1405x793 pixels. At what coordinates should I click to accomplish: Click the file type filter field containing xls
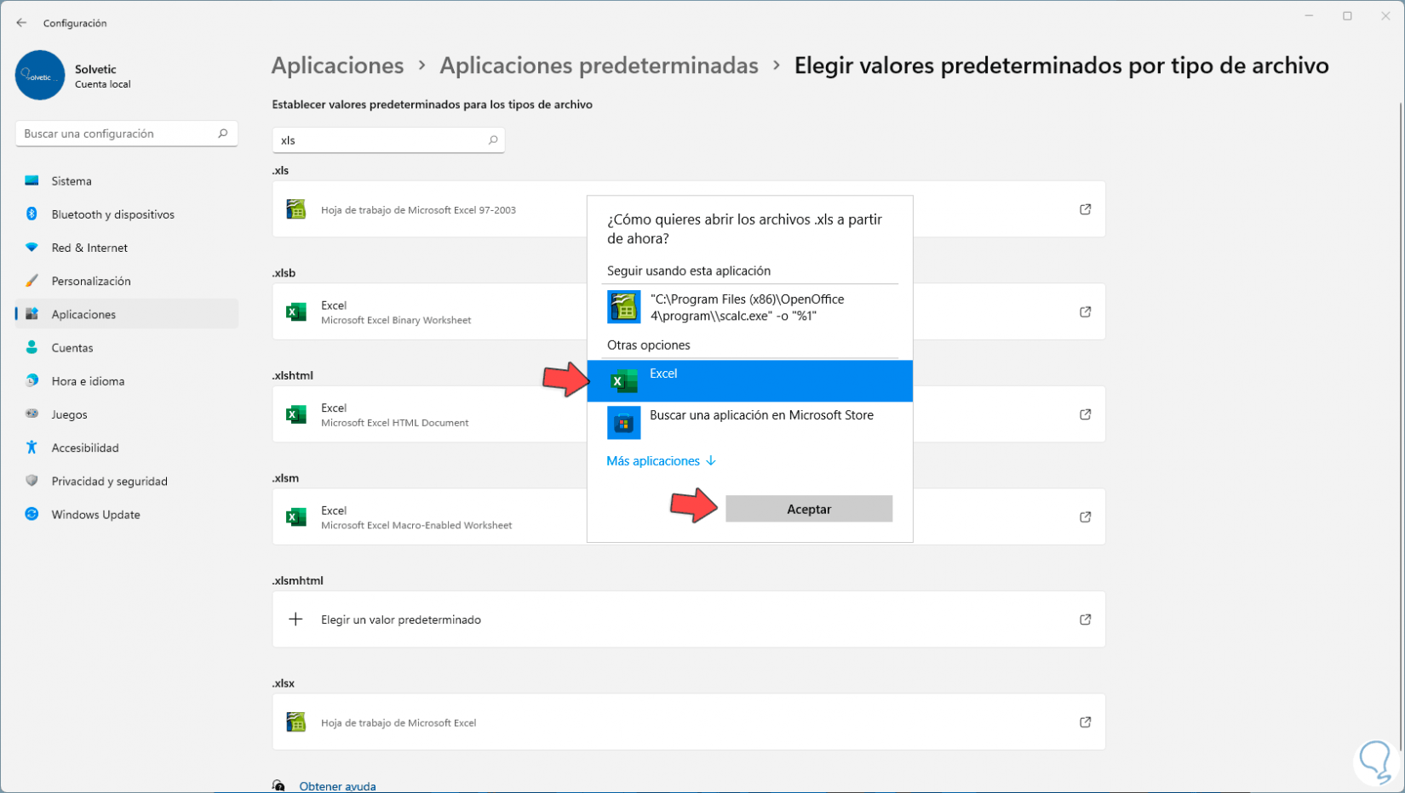click(388, 140)
